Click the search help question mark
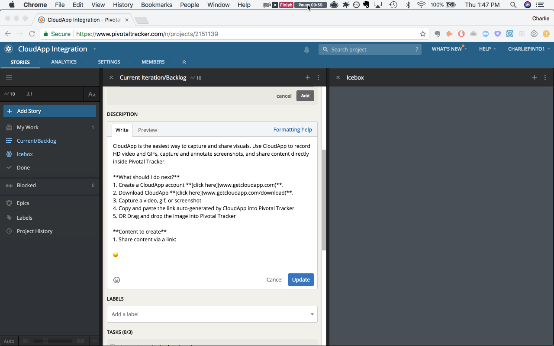The width and height of the screenshot is (554, 346). 417,49
